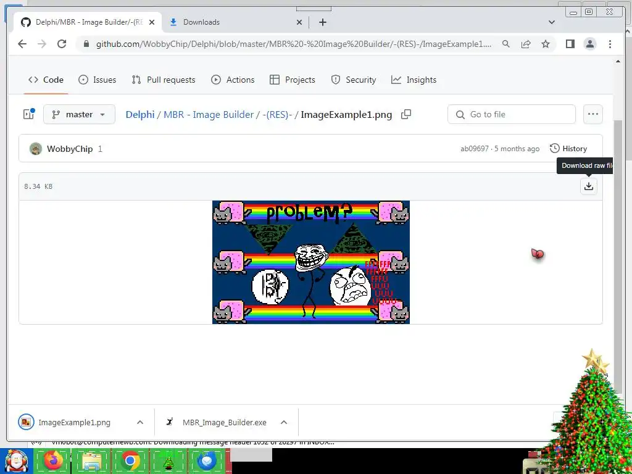Click the ImageExample1.png preview image
The image size is (632, 474).
click(311, 262)
